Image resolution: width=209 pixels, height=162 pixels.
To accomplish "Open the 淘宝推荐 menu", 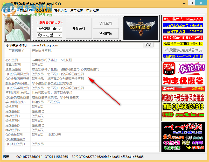I will click(x=76, y=11).
